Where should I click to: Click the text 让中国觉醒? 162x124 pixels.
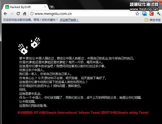tap(27, 102)
